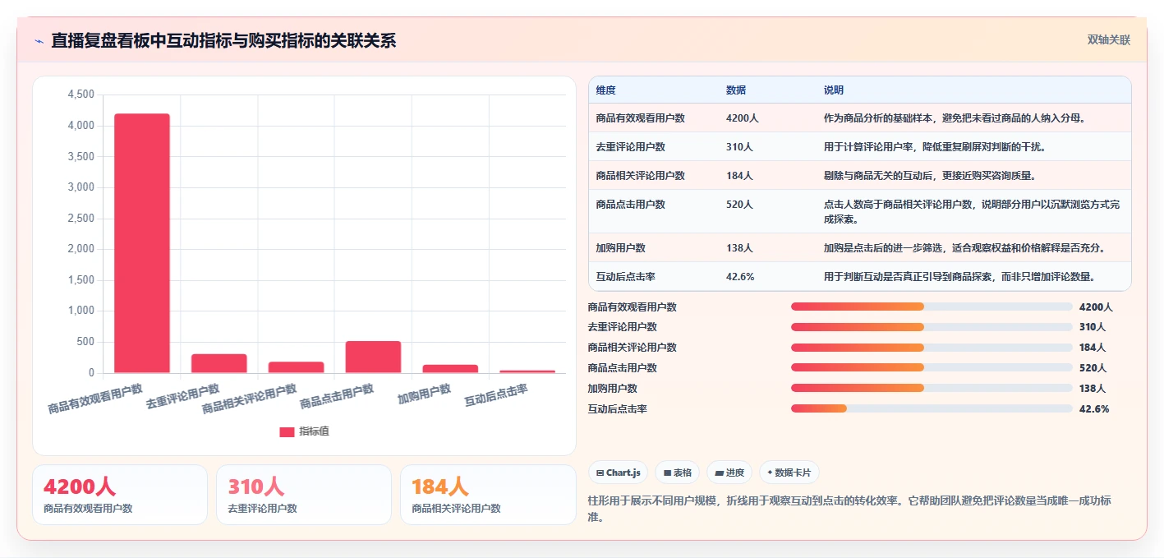This screenshot has height=558, width=1164.
Task: Click the 138人 table cell
Action: pyautogui.click(x=739, y=248)
